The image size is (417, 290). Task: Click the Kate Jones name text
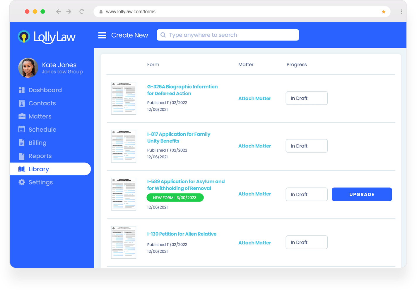coord(59,65)
